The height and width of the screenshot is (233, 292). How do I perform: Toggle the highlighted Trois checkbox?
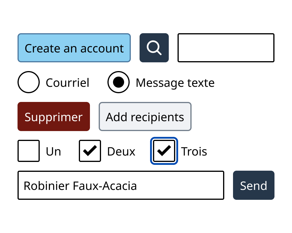164,151
